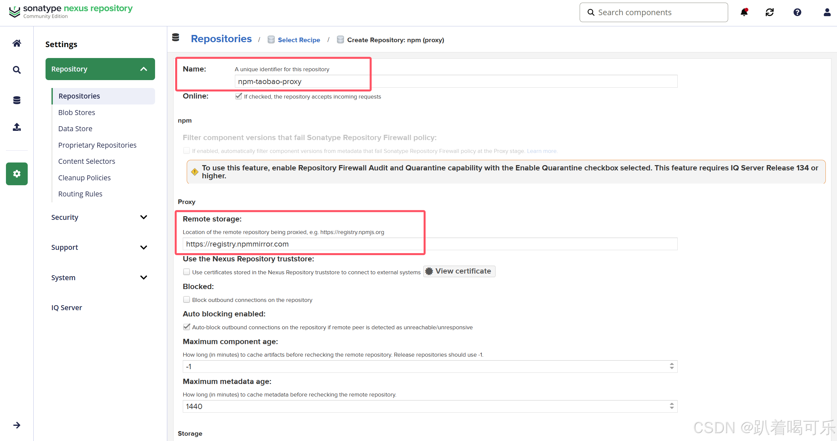Click the Maximum metadata age spinner arrows
Viewport: 837px width, 441px height.
point(672,406)
